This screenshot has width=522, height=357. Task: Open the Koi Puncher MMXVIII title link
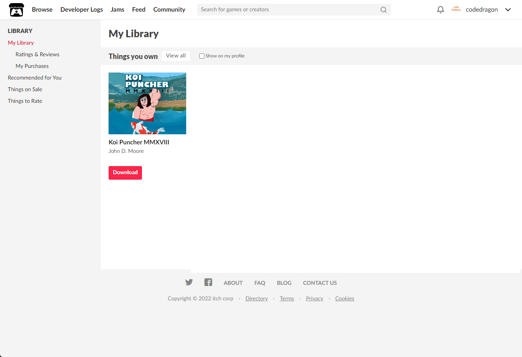(x=139, y=142)
